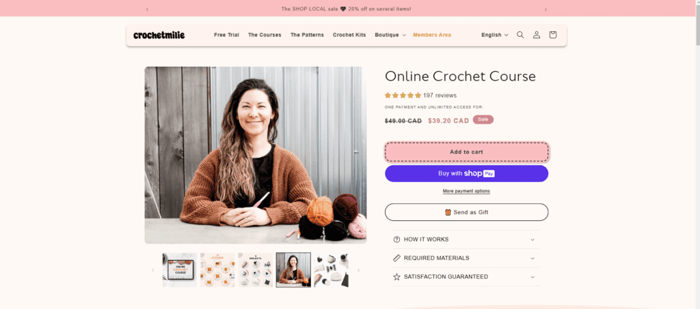Show previous announcement with left arrow
This screenshot has width=700, height=309.
(148, 9)
